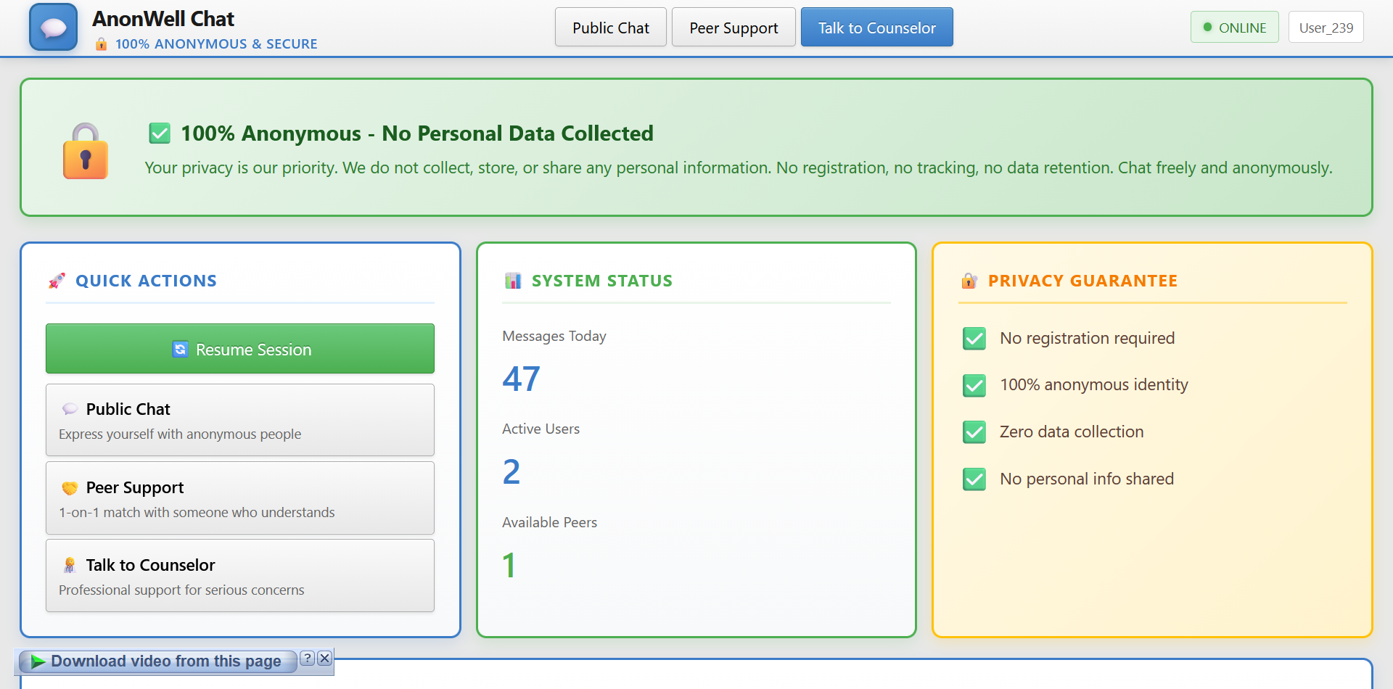
Task: Click the checkmark beside No registration required
Action: [x=974, y=339]
